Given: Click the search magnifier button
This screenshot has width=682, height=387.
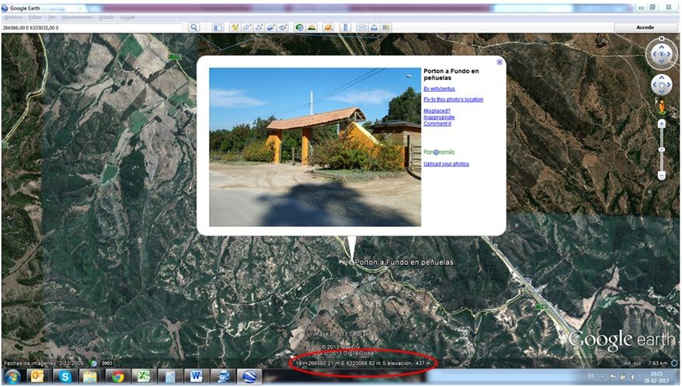Looking at the screenshot, I should click(193, 27).
